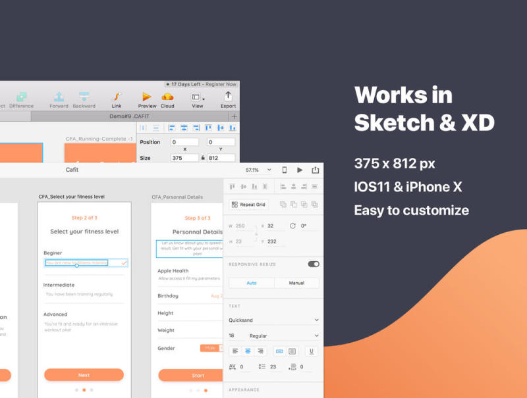Click the Repeat Grid button

249,204
